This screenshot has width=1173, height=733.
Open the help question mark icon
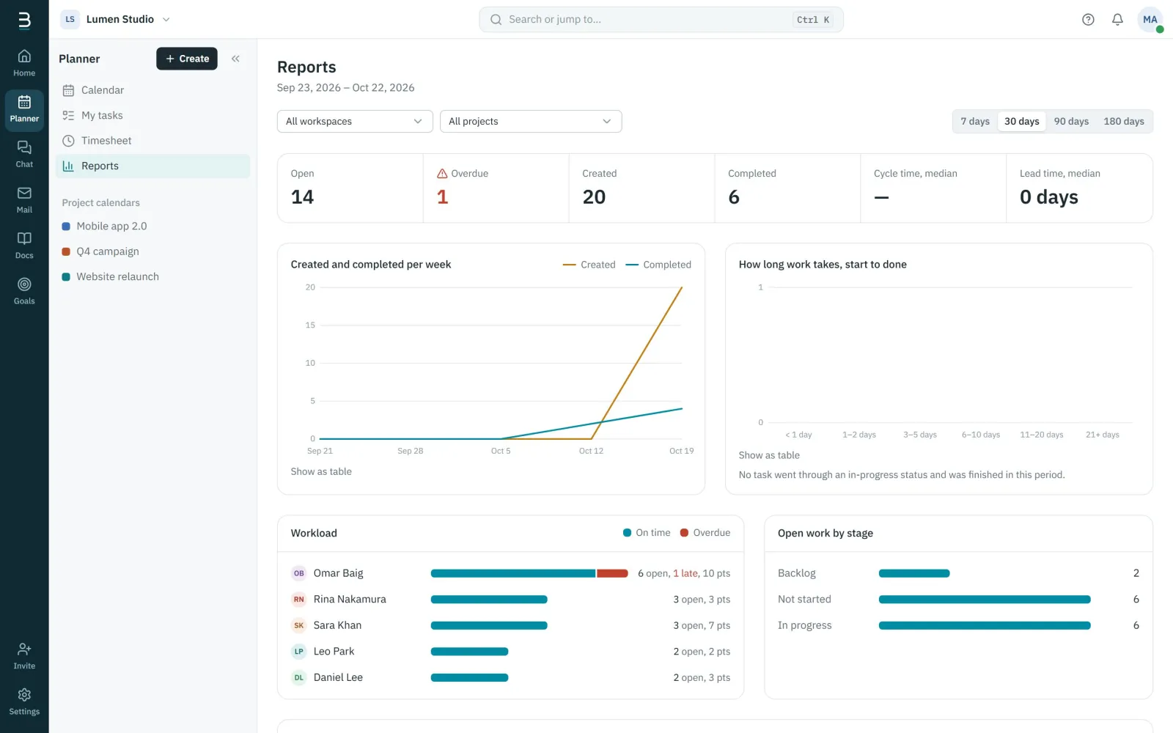(1088, 20)
